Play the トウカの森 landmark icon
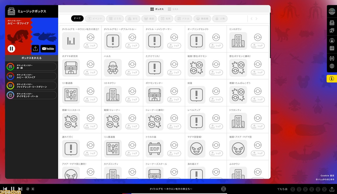The height and width of the screenshot is (194, 337). click(155, 148)
